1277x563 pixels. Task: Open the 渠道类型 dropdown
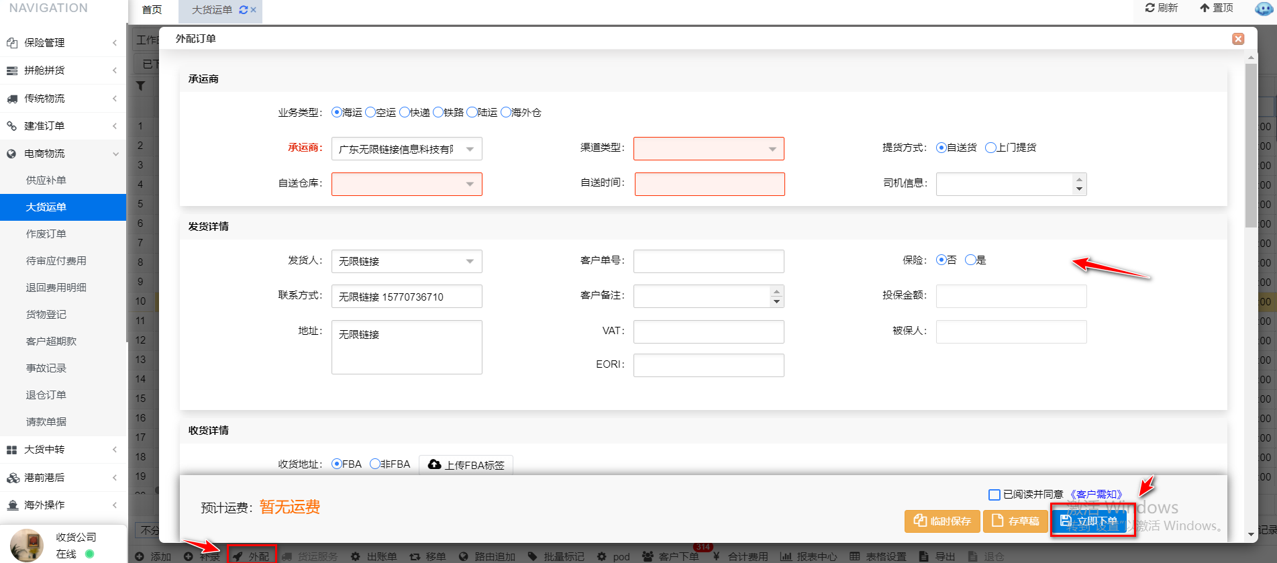pyautogui.click(x=708, y=149)
